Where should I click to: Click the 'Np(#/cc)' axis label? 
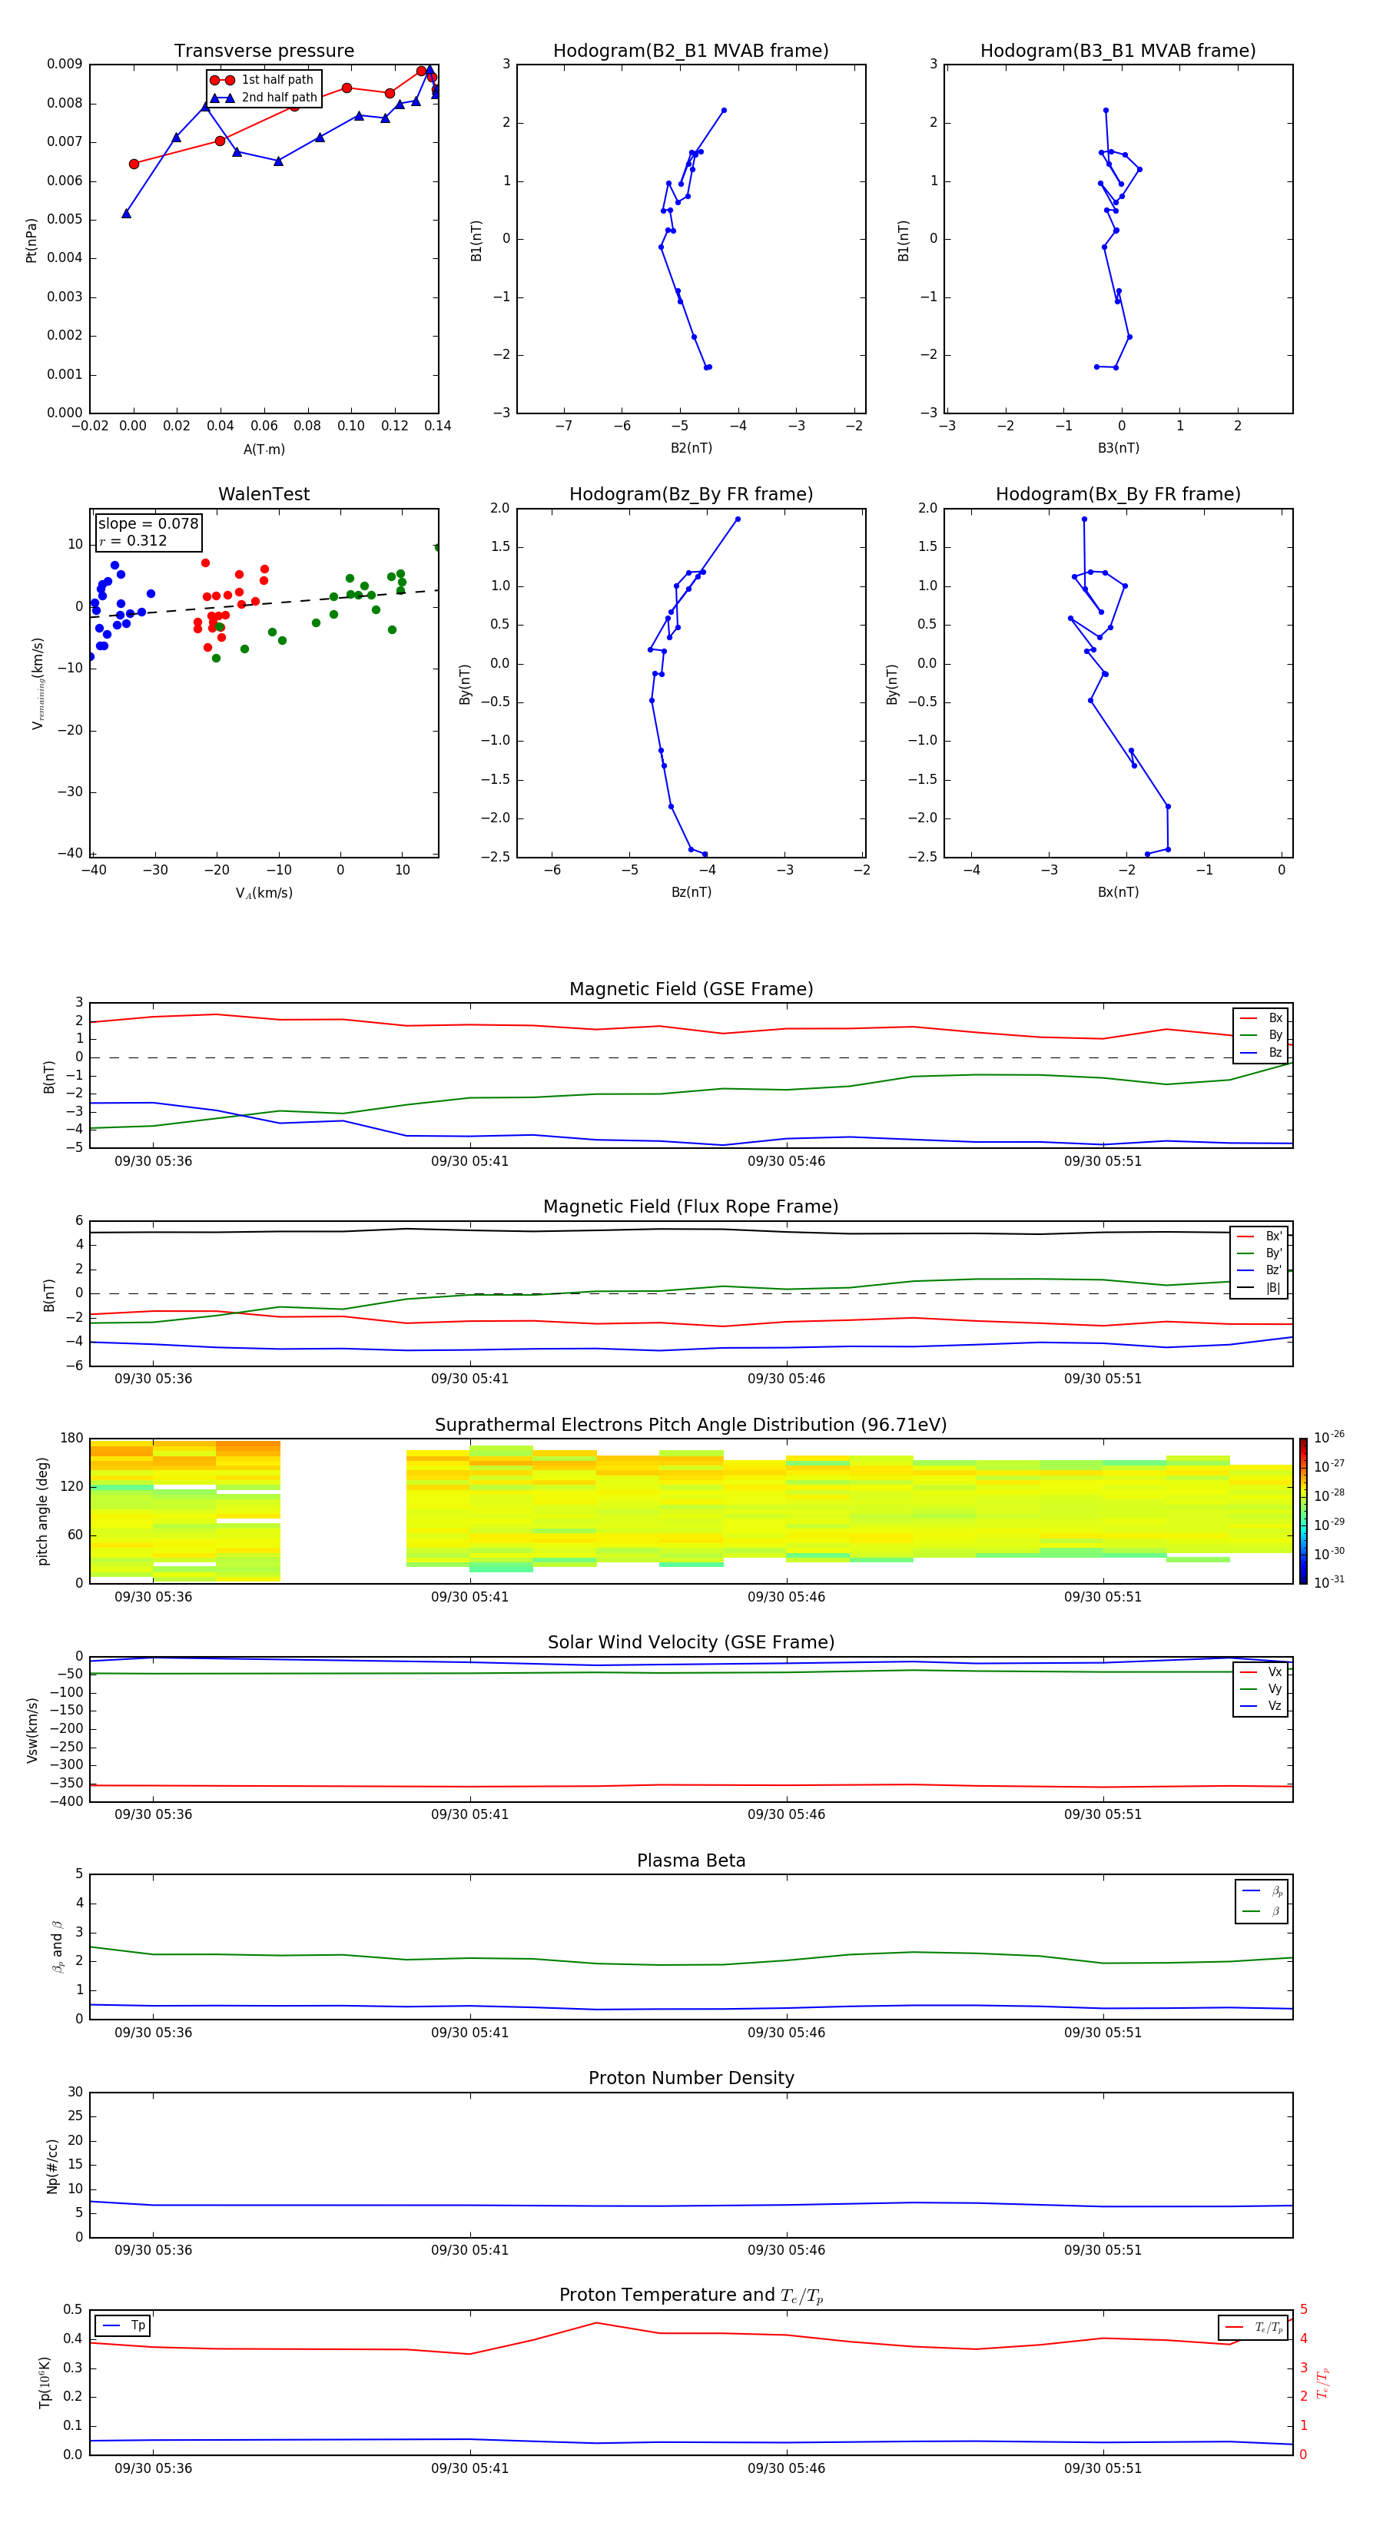(x=52, y=2166)
